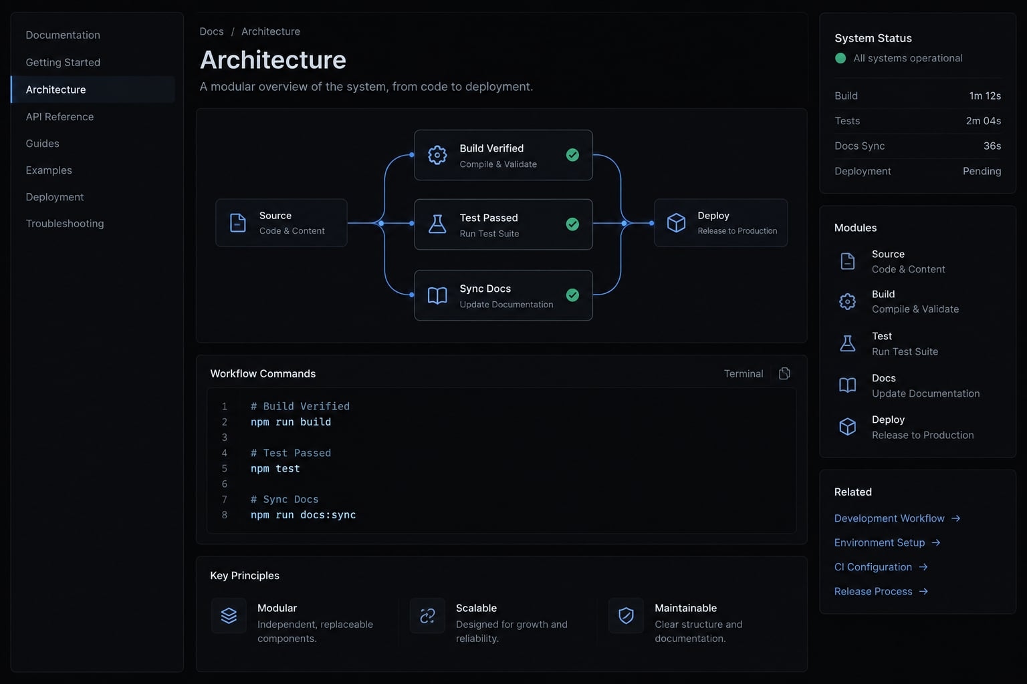Viewport: 1027px width, 684px height.
Task: Click the Architecture breadcrumb
Action: tap(271, 31)
